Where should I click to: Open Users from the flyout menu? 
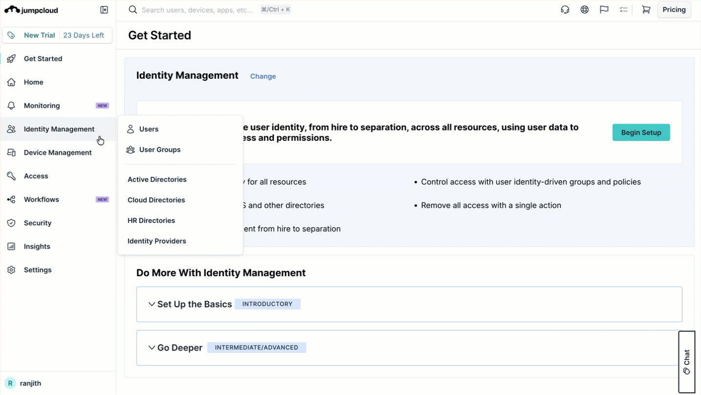149,129
